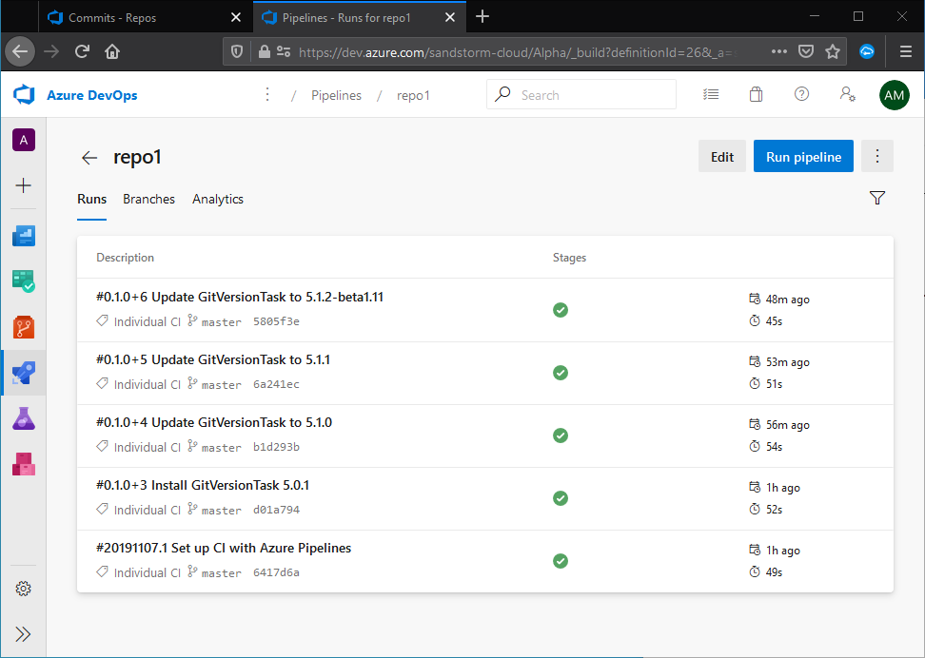Click the browser back button
925x658 pixels.
pyautogui.click(x=20, y=52)
